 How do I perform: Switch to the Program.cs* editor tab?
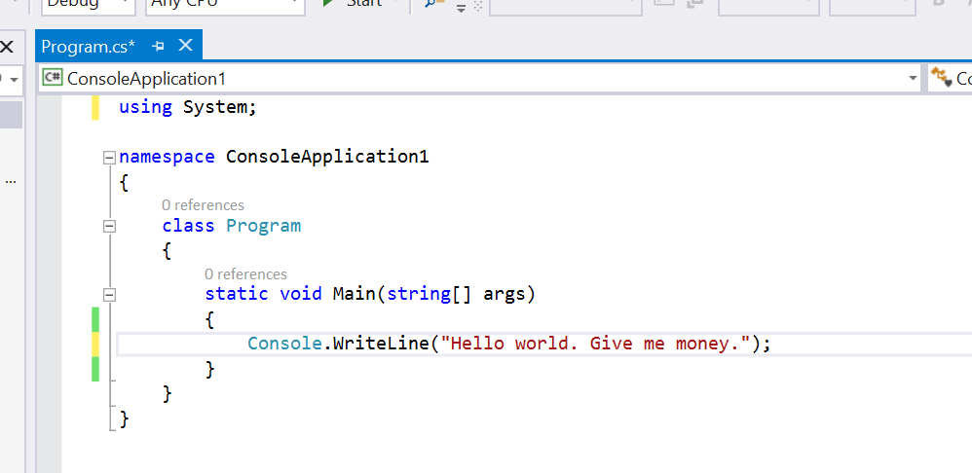click(88, 47)
